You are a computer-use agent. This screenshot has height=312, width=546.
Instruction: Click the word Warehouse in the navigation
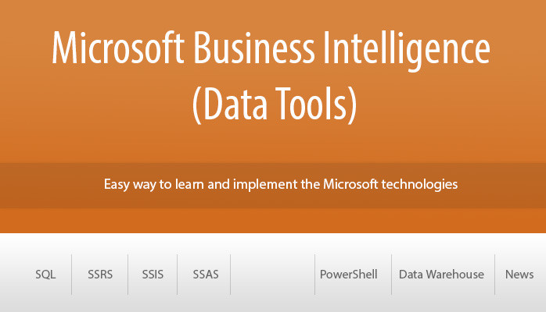click(455, 275)
